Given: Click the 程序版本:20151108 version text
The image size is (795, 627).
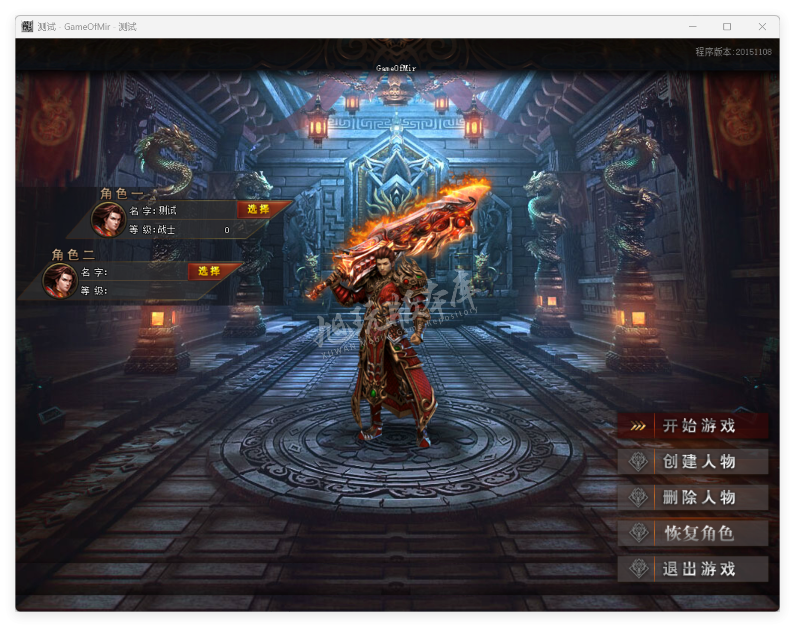Looking at the screenshot, I should (733, 52).
